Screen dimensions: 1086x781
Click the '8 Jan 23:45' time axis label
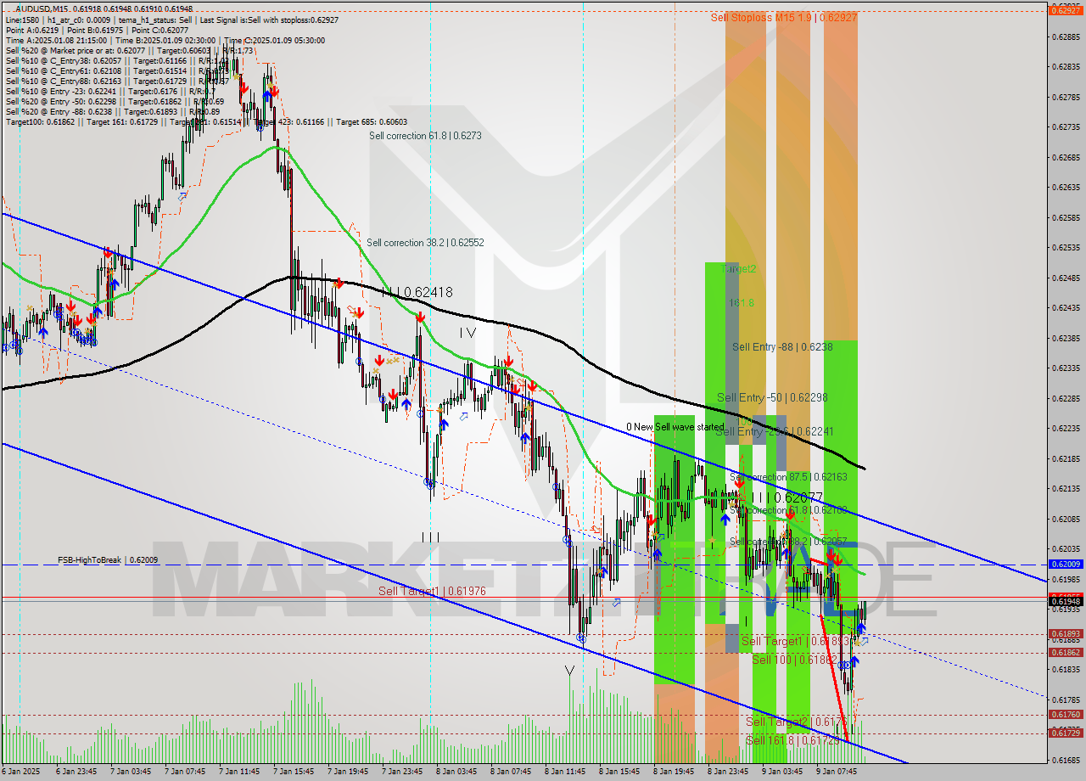tap(727, 772)
